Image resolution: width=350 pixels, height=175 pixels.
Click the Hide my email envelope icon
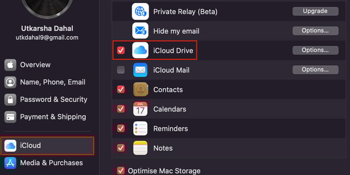click(140, 31)
